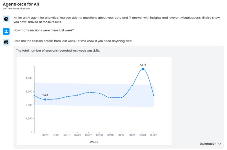
Task: Click the 2,413 data point on 06/29
Action: point(45,99)
